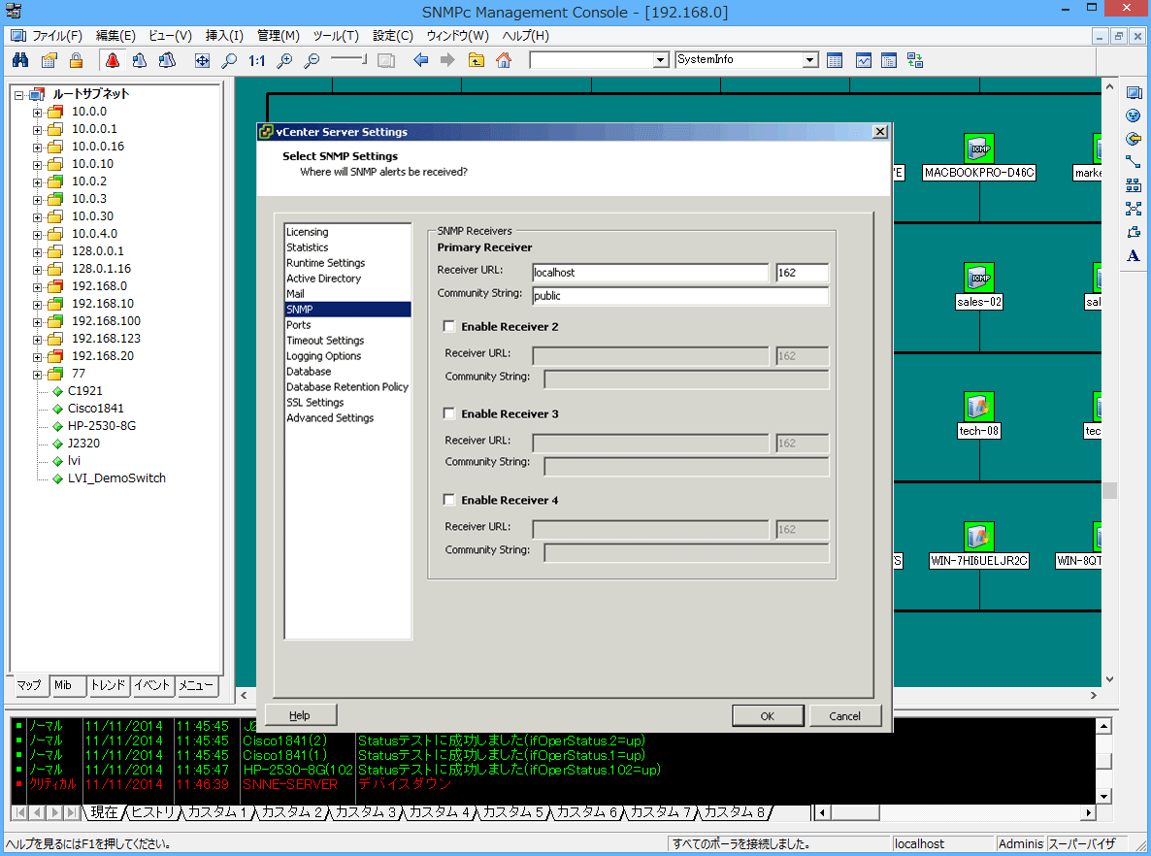Open the ファイル(F) menu

(56, 35)
